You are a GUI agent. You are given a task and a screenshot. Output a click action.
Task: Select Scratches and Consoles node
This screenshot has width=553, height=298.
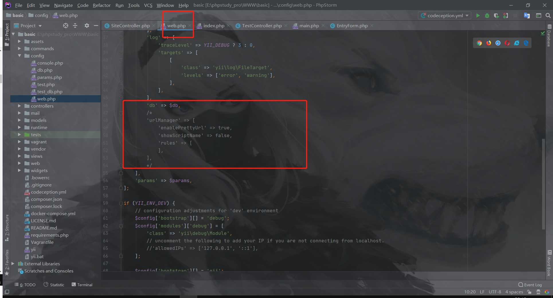coord(49,271)
